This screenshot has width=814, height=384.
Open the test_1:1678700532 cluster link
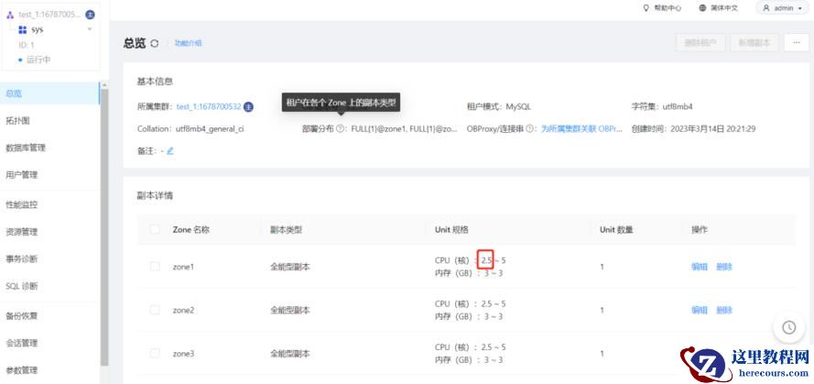[209, 106]
